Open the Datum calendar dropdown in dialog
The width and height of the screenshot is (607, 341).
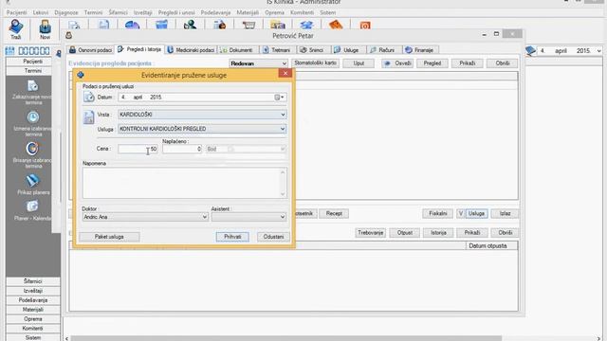(280, 98)
